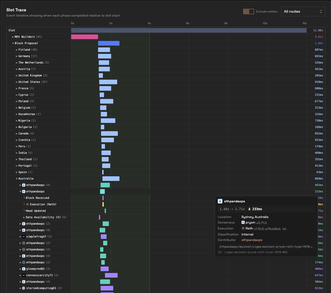Click the grey Slot timeline bar
Screen dimensions: 331x293
coord(189,30)
